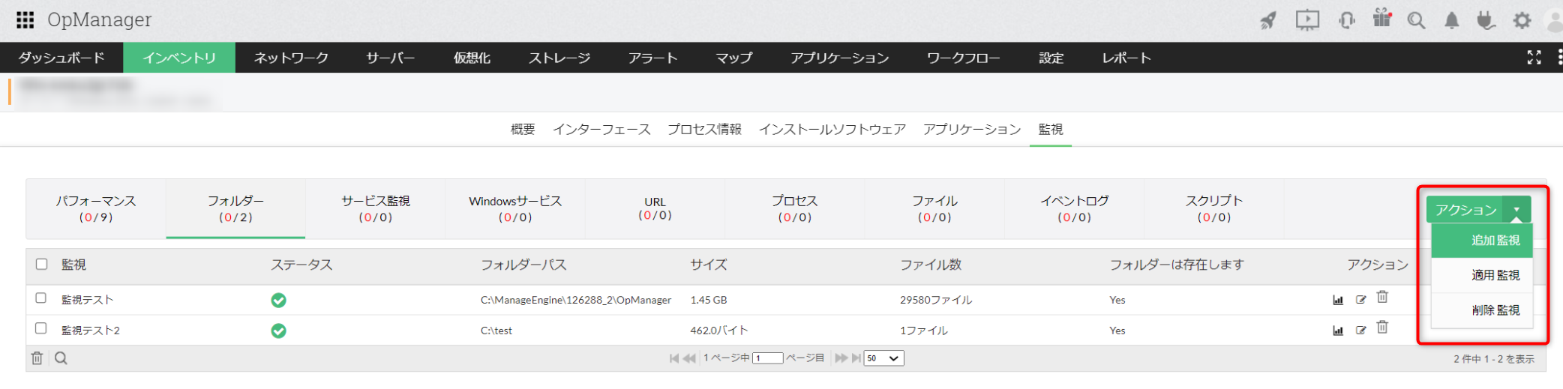Open the presentation video icon
Screen dimensions: 1563x389
click(1307, 20)
